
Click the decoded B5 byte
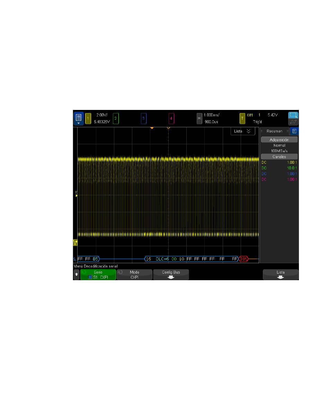95,259
